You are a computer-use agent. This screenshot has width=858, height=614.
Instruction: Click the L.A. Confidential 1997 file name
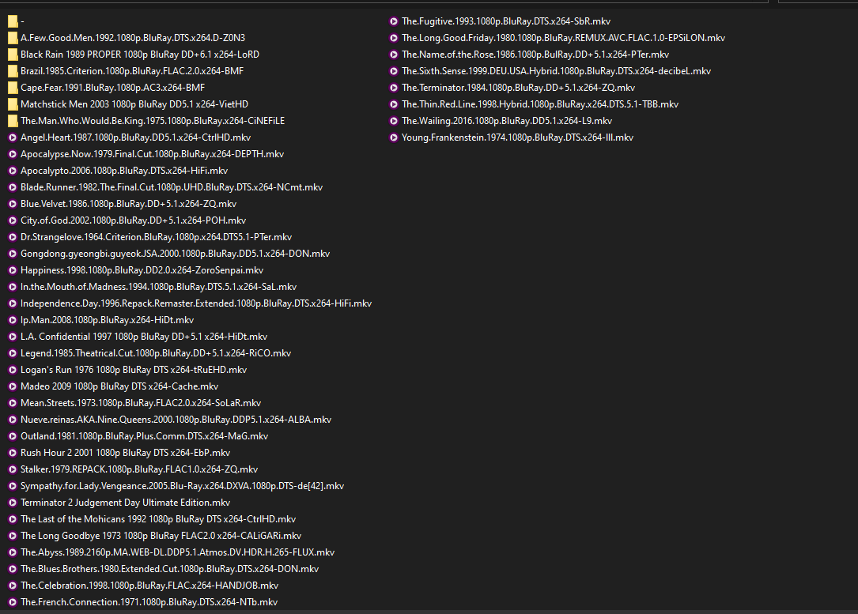(144, 337)
